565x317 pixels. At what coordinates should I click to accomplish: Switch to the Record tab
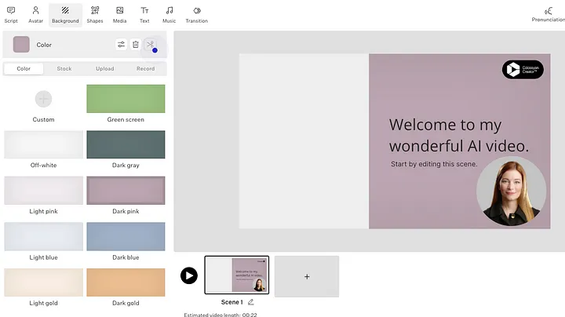(x=146, y=68)
